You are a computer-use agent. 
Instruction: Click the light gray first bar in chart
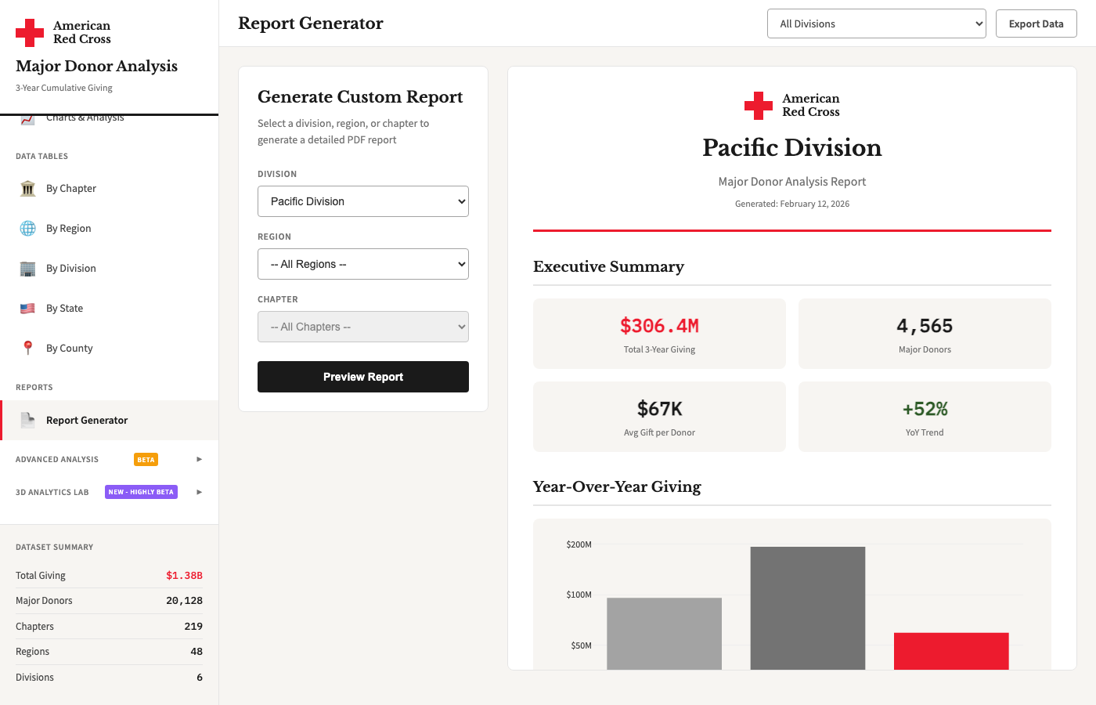(x=664, y=634)
